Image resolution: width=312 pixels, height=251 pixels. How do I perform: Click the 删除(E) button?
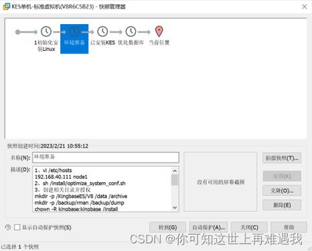click(282, 205)
